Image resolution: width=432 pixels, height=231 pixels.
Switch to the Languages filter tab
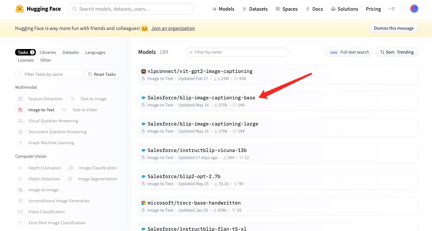point(95,52)
